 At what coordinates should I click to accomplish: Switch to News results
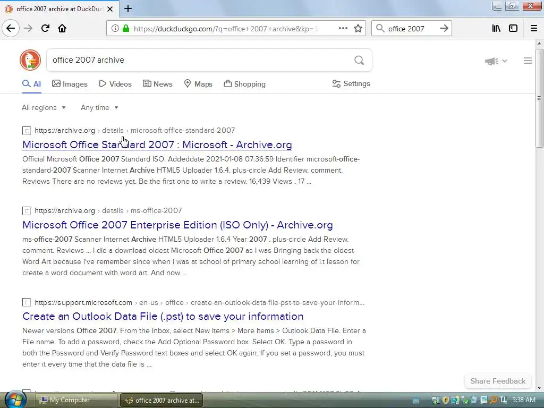[x=157, y=84]
